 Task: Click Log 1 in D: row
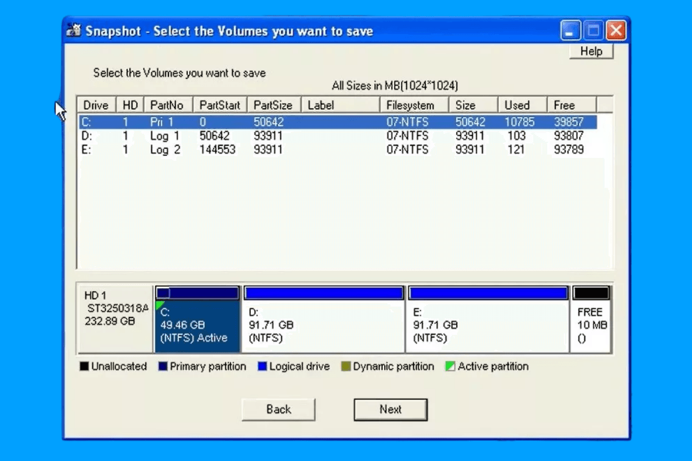(x=165, y=136)
